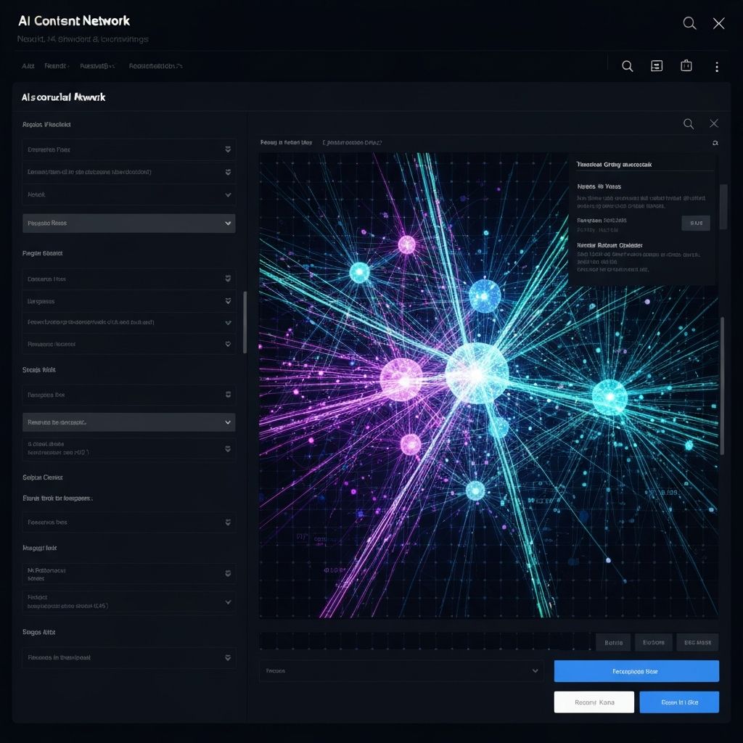Open the Frames dropdown below the timeline
The image size is (743, 743).
[401, 671]
